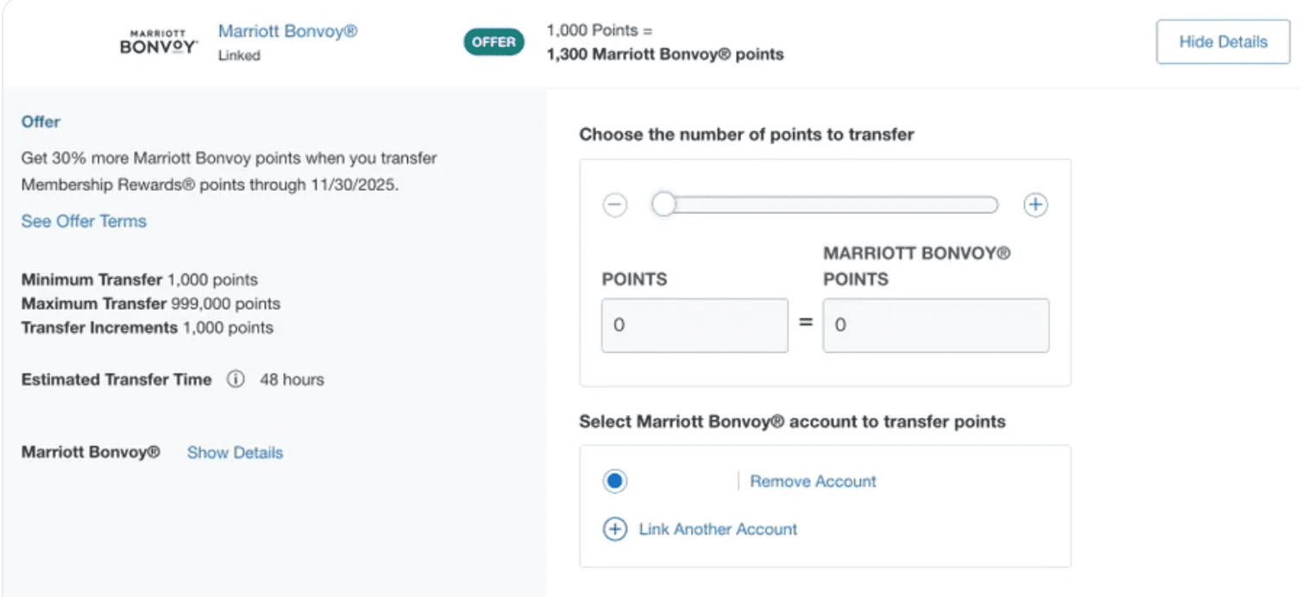Select the linked Marriott Bonvoy account radio button

click(x=614, y=481)
